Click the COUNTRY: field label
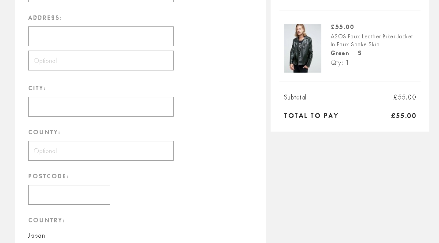This screenshot has height=243, width=439. pyautogui.click(x=46, y=221)
